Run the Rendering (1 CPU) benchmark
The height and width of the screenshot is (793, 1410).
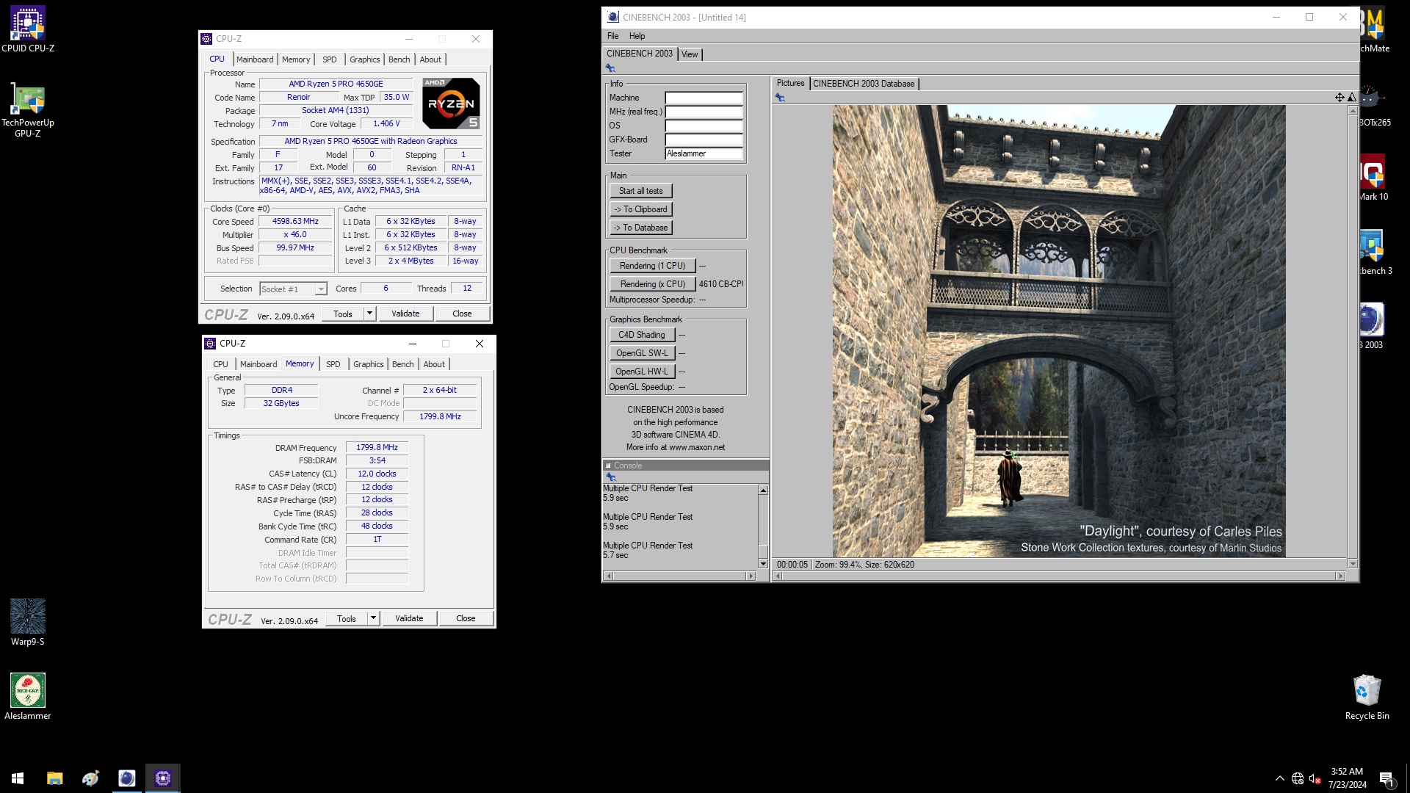652,266
